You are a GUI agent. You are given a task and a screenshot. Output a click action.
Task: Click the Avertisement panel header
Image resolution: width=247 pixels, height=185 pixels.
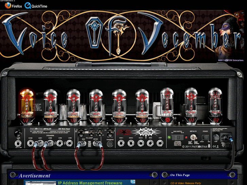84,175
